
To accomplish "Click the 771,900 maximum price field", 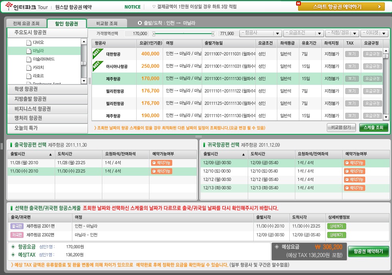I will pyautogui.click(x=227, y=33).
